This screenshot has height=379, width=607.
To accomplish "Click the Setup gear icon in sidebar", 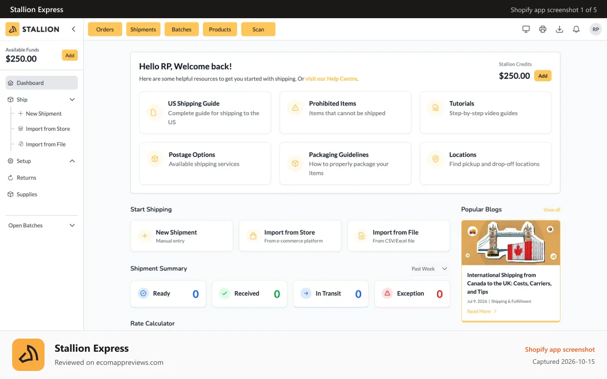I will [11, 161].
